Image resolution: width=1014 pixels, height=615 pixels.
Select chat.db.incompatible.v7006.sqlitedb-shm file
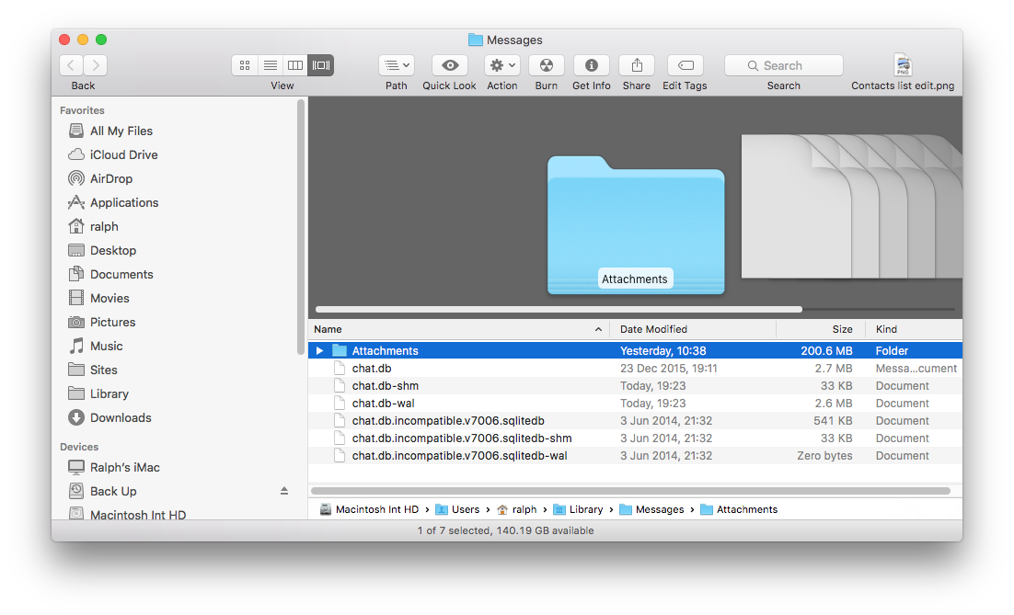635,438
